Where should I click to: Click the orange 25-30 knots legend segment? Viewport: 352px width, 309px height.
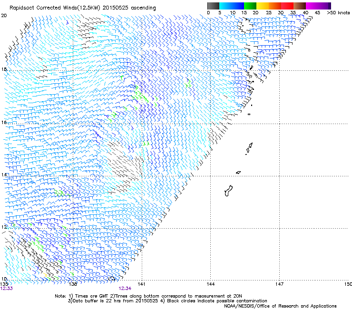point(275,6)
